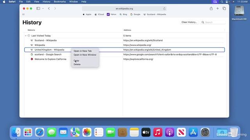Open the Scotland - Wikipedia favorite
This screenshot has width=250, height=140.
(155, 14)
